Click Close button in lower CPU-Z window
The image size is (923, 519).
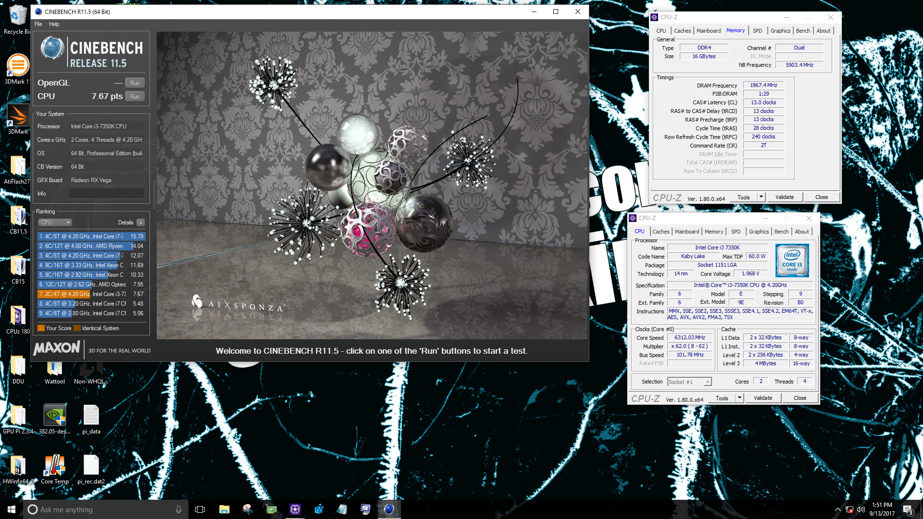(x=800, y=398)
